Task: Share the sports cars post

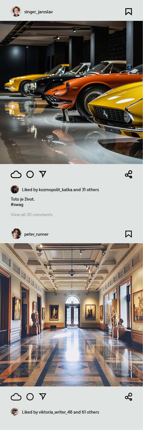Action: point(129,174)
